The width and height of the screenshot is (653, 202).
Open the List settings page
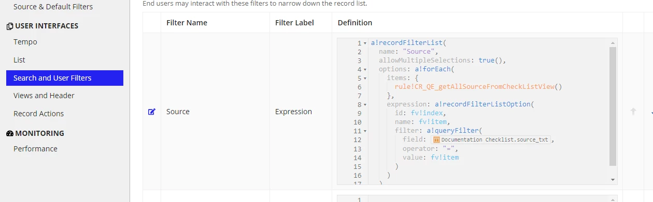(19, 60)
